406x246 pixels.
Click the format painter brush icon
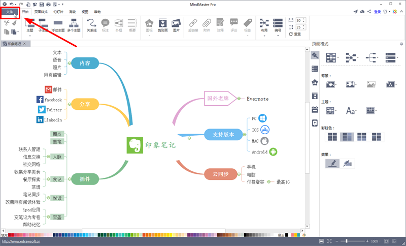click(x=15, y=23)
